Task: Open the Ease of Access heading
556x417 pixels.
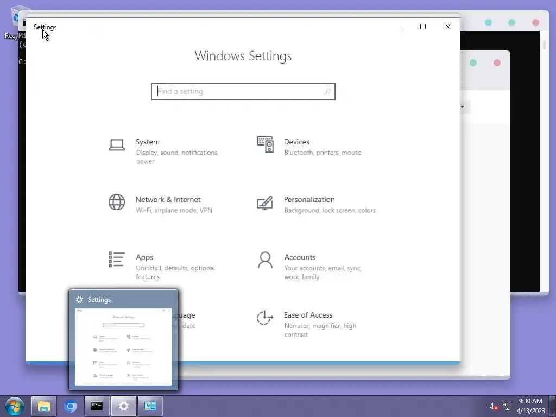Action: pos(308,315)
